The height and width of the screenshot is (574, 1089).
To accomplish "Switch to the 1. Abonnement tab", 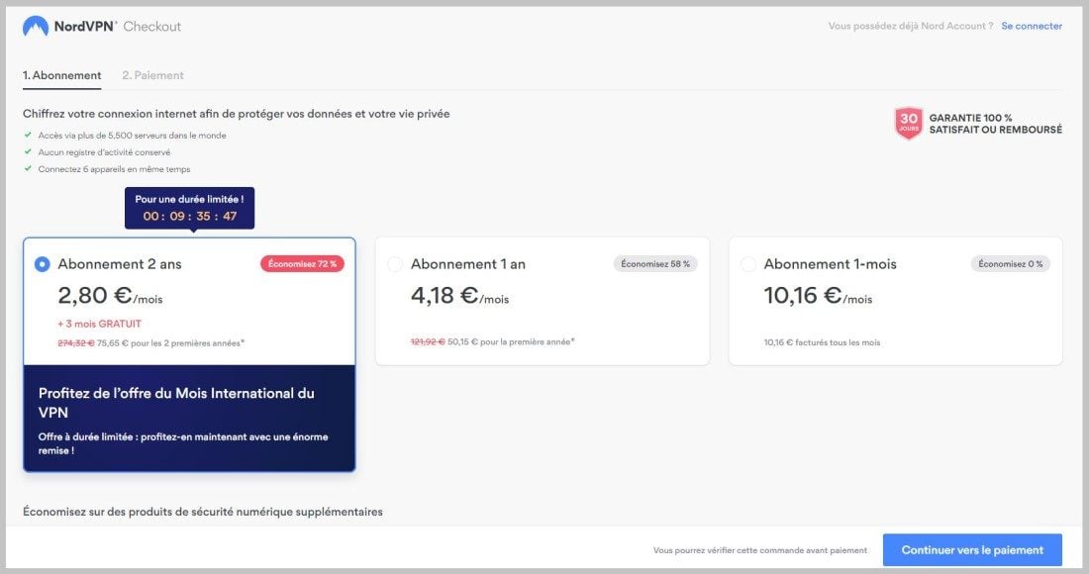I will (61, 75).
